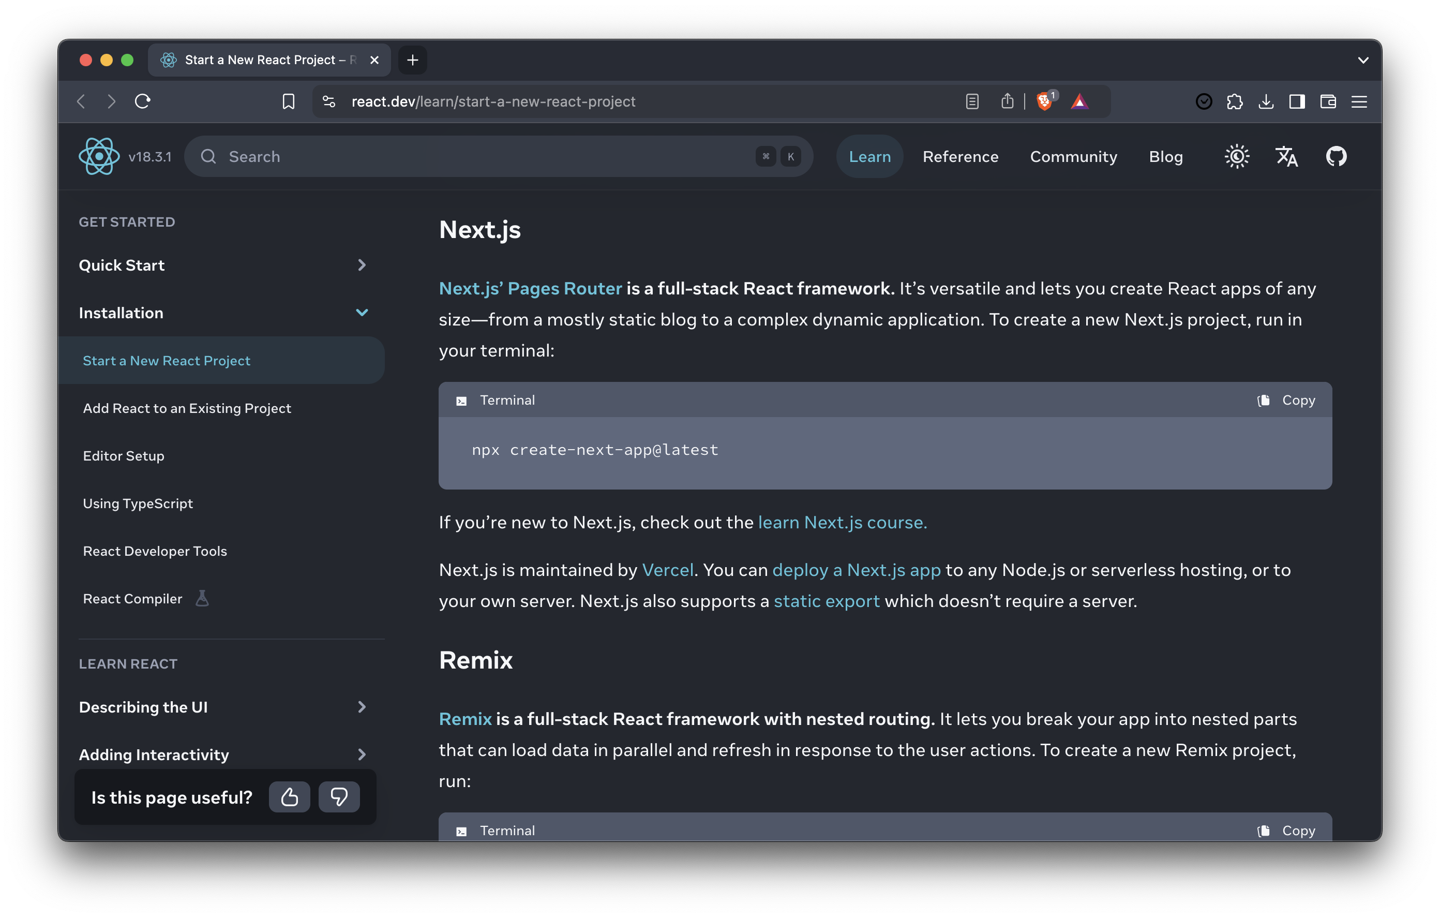Open the Community navigation item
Screen dimensions: 1440x918
(x=1073, y=156)
